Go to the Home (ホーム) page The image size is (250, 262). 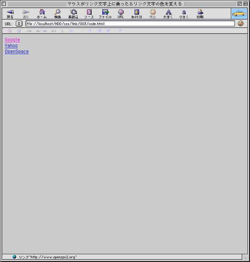pos(42,14)
